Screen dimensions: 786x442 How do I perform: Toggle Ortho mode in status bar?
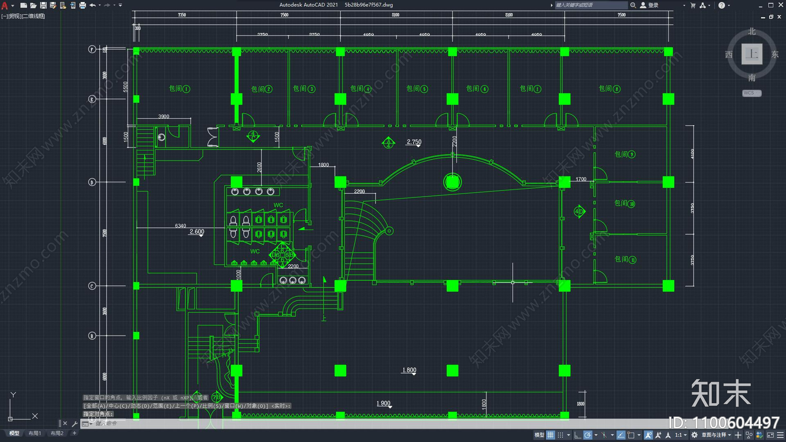pyautogui.click(x=578, y=435)
